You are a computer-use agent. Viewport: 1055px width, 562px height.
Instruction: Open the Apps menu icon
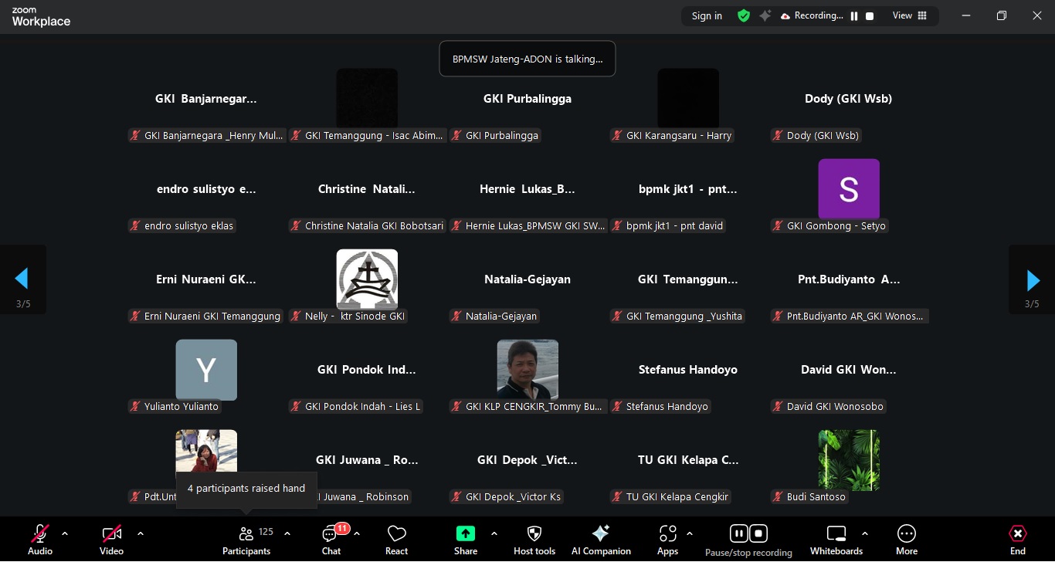point(667,539)
